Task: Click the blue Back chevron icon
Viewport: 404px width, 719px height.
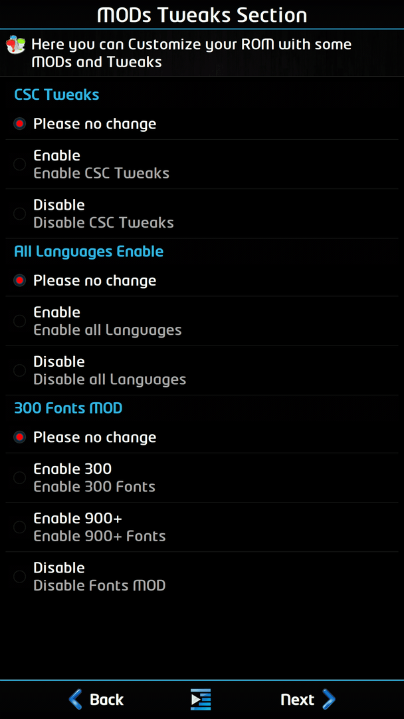Action: tap(76, 700)
